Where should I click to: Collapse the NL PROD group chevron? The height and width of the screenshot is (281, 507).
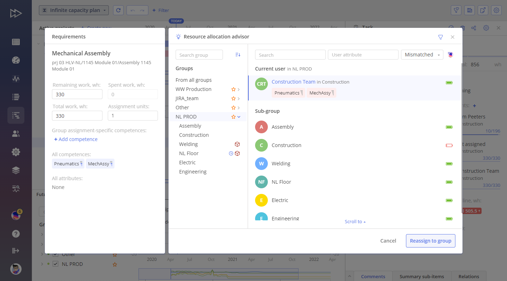(239, 117)
